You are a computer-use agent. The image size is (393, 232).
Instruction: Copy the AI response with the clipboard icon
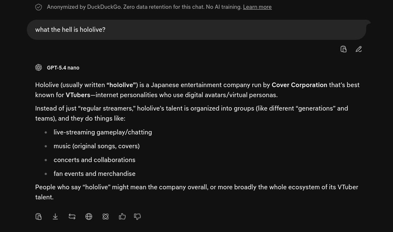coord(39,217)
